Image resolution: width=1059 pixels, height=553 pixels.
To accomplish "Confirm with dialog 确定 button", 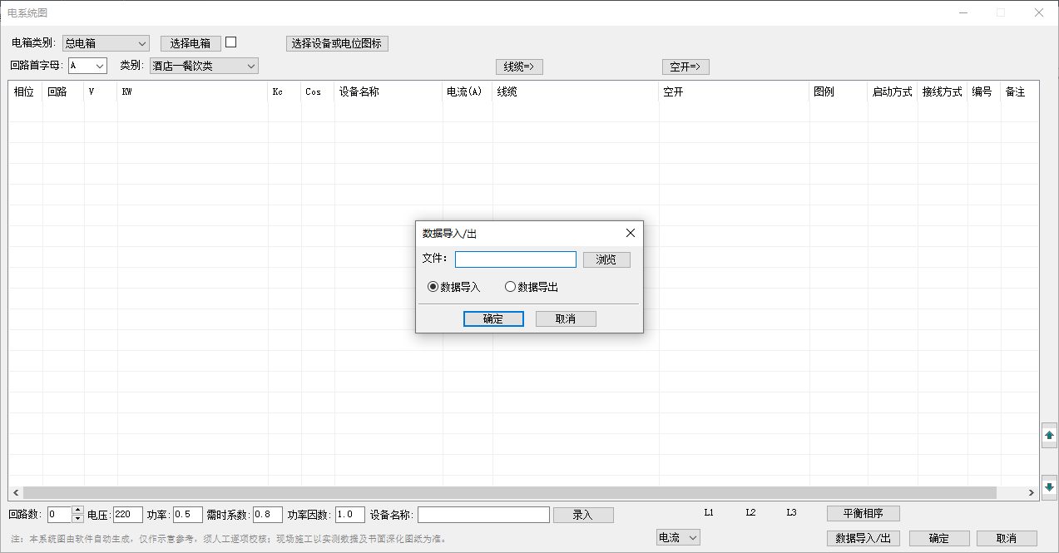I will click(493, 318).
